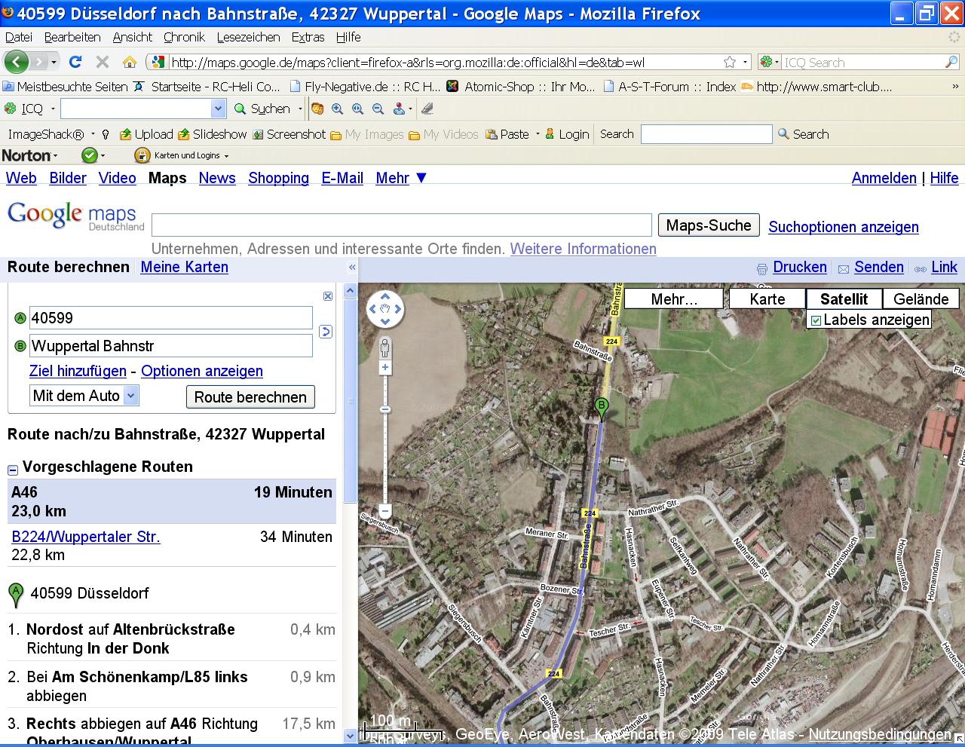Reload the page with the Firefox refresh icon

tap(75, 62)
